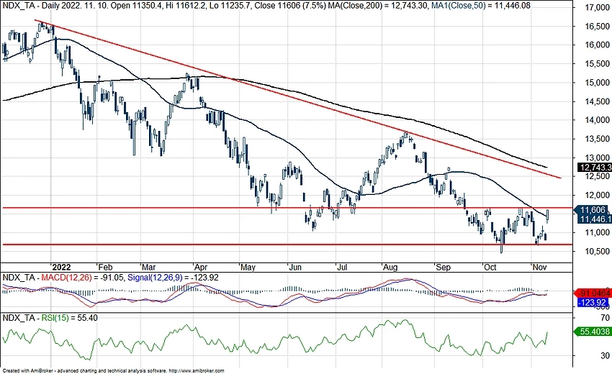Click the Signal(12,26,9) = -123.92 label

pyautogui.click(x=174, y=278)
